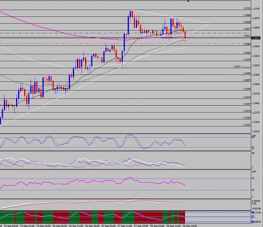Click the 1.5658 level label
Image resolution: width=263 pixels, height=227 pixels.
coord(247,22)
